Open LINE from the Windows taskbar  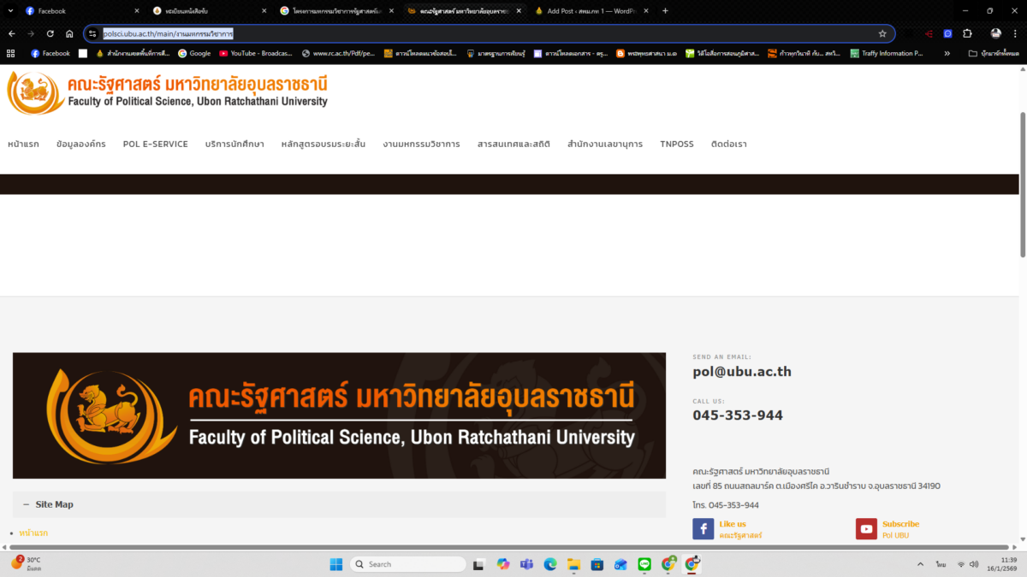(x=644, y=564)
